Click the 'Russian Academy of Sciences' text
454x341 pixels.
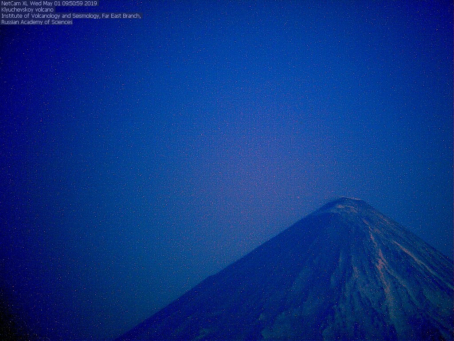coord(37,22)
